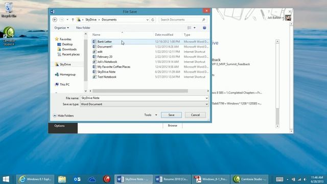Click the network signal tray icon
Image resolution: width=327 pixels, height=184 pixels.
pyautogui.click(x=299, y=179)
